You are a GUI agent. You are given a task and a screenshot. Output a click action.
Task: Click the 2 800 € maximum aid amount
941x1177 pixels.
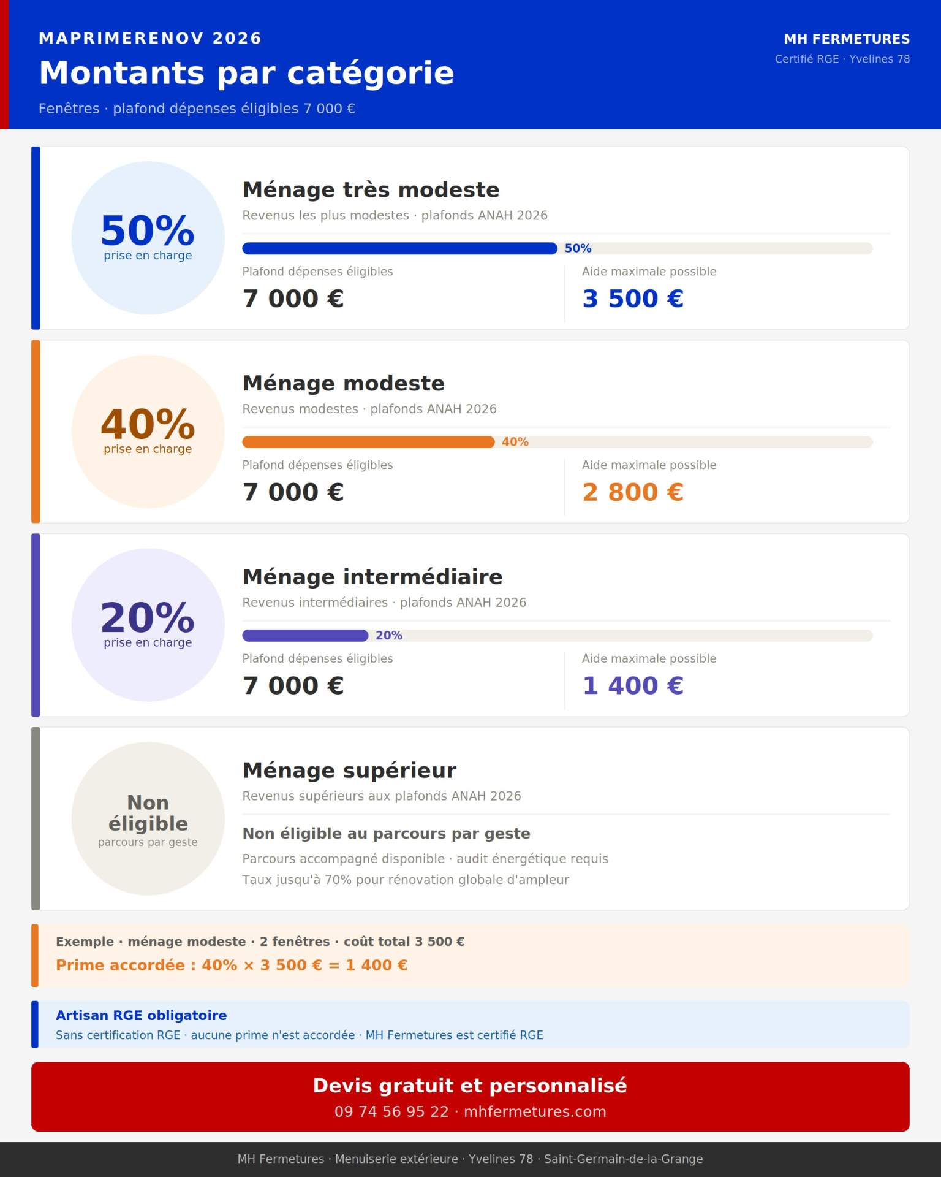(x=632, y=492)
